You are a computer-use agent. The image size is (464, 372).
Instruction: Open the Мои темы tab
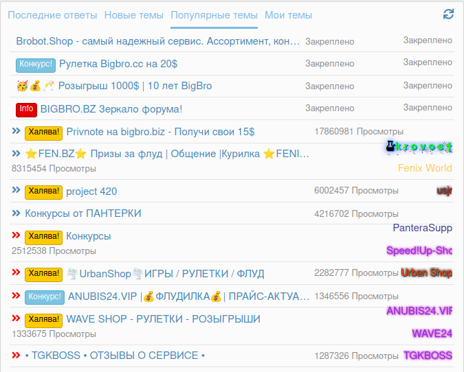point(288,15)
